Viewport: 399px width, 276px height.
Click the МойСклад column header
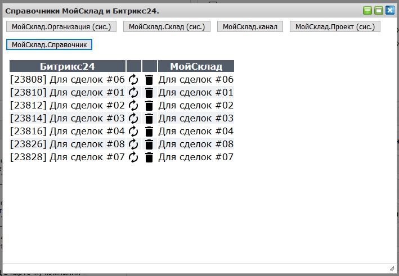(x=196, y=66)
